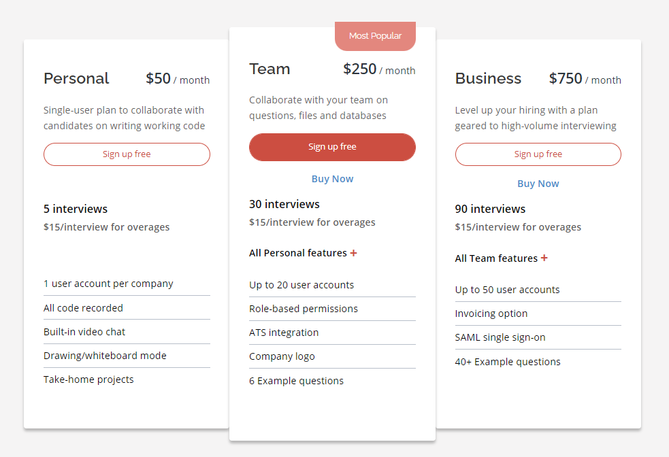This screenshot has height=457, width=669.
Task: Click the Personal plan heading
Action: pyautogui.click(x=76, y=79)
